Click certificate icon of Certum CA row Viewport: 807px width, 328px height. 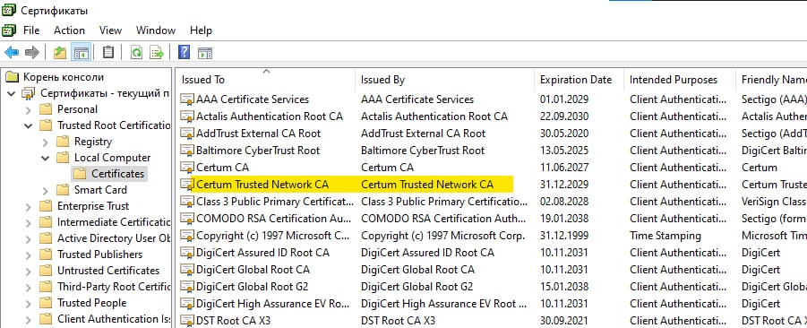(187, 168)
